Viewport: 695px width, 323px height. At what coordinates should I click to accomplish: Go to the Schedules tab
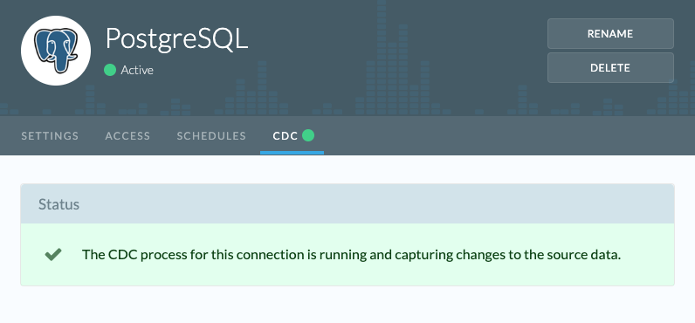[x=211, y=135]
